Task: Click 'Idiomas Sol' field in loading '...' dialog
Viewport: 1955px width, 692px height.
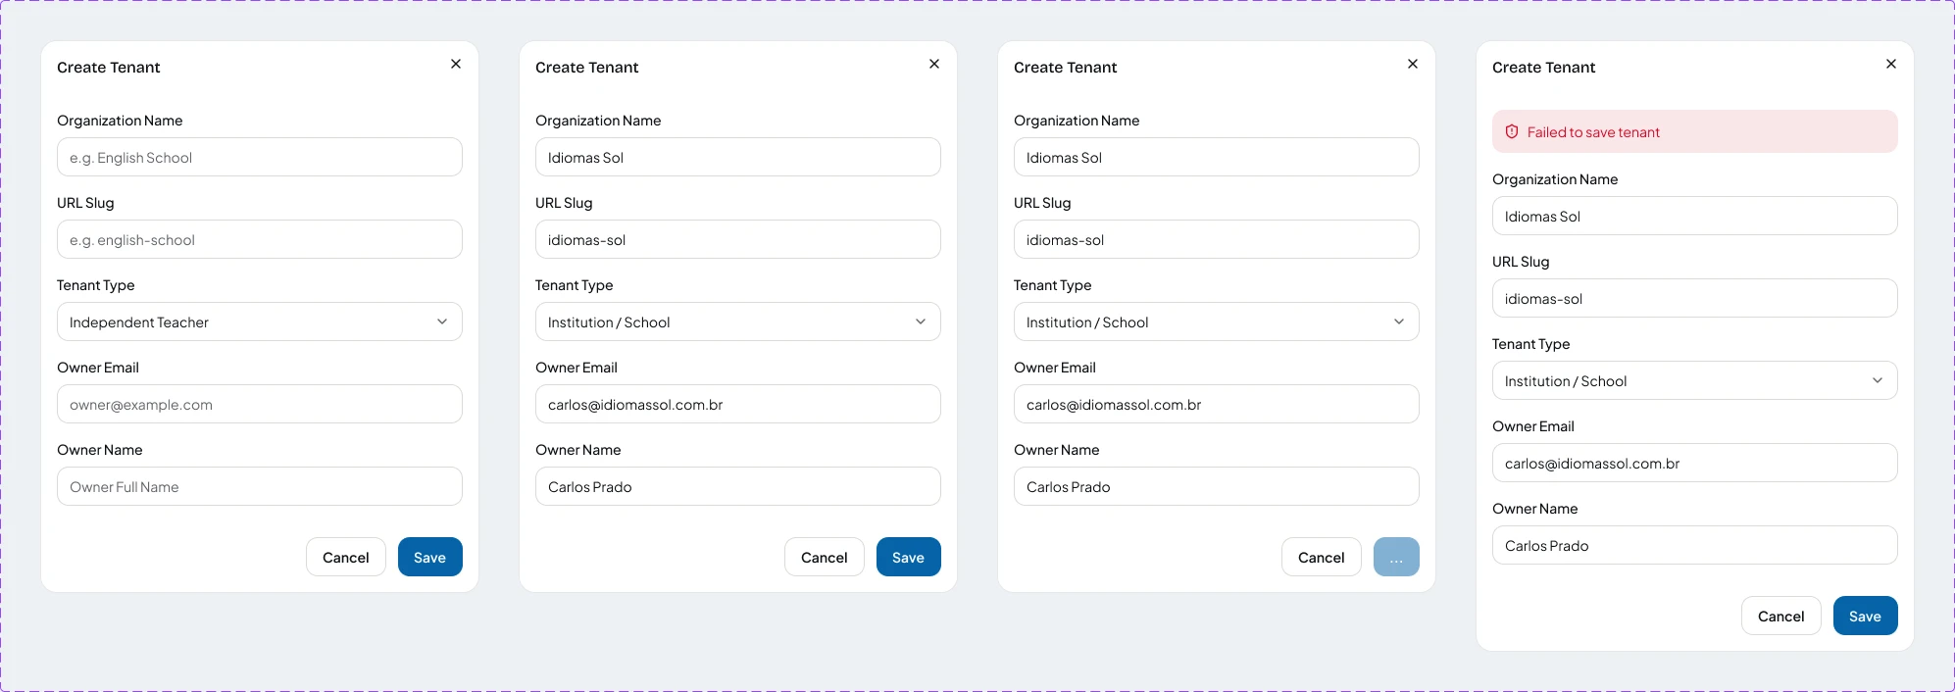Action: [1217, 157]
